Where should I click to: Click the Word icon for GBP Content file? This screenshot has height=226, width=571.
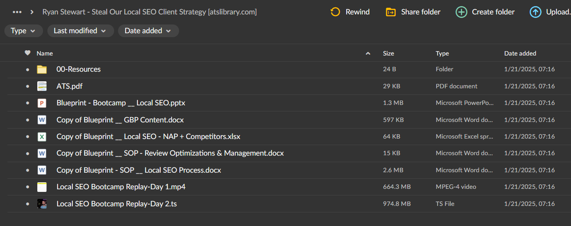pos(42,120)
